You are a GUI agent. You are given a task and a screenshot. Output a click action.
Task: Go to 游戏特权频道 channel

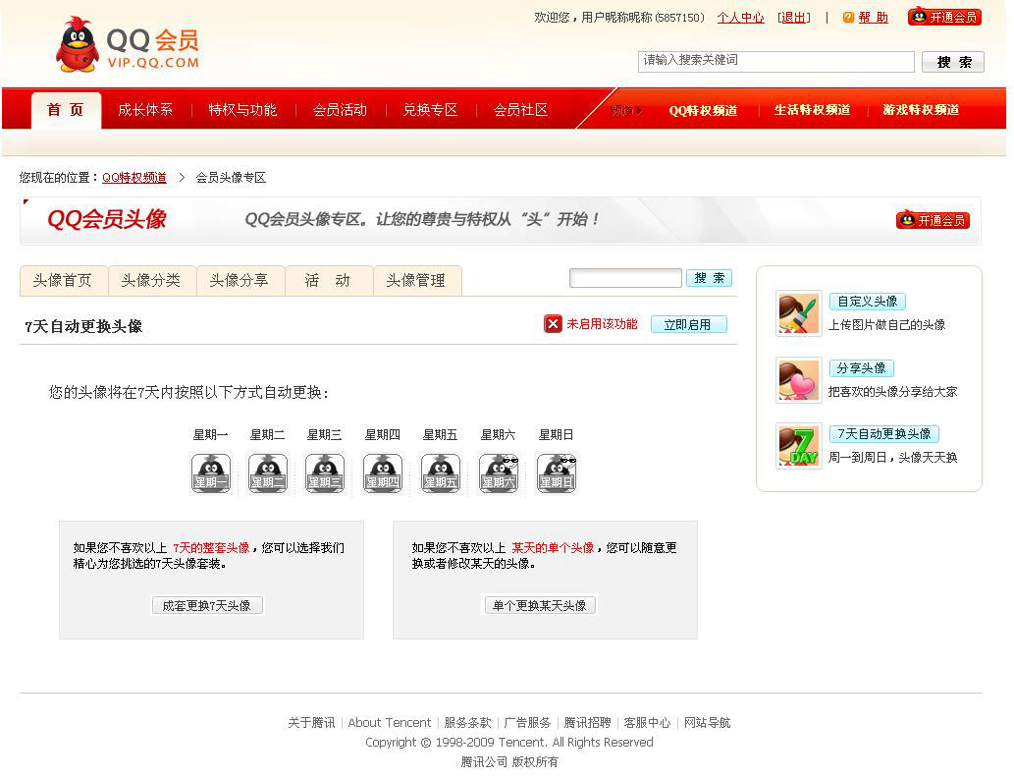coord(921,110)
